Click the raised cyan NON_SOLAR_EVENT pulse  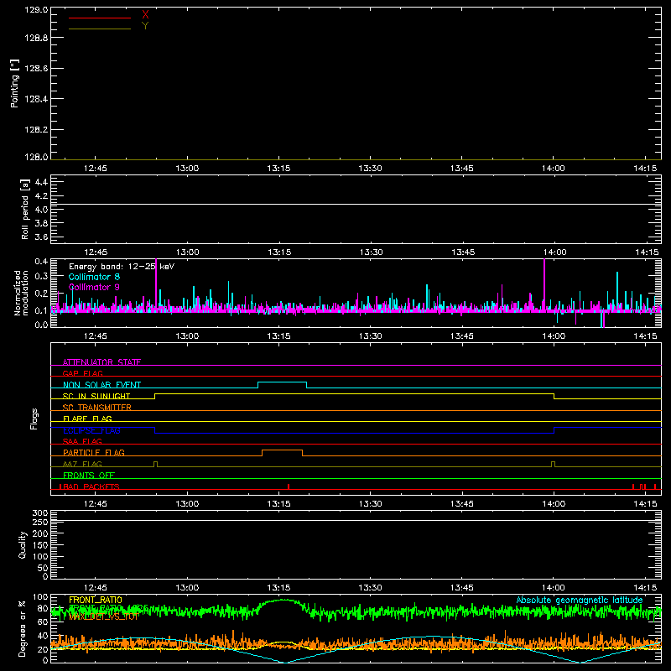point(282,382)
